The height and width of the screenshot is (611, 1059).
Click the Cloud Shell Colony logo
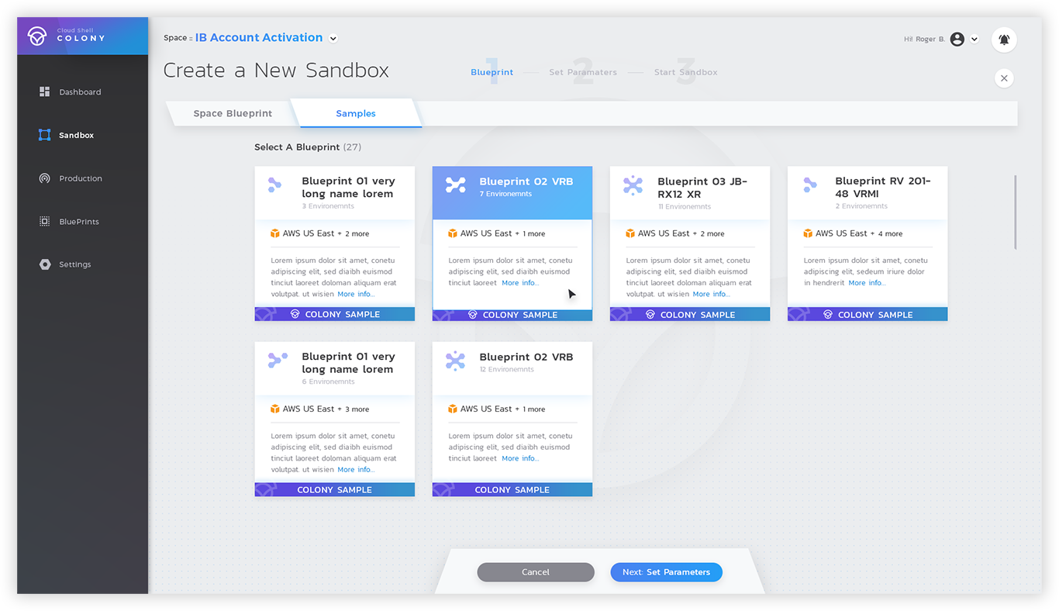pyautogui.click(x=37, y=36)
